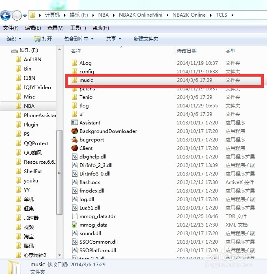Click 新建文件夹 button

pyautogui.click(x=146, y=39)
